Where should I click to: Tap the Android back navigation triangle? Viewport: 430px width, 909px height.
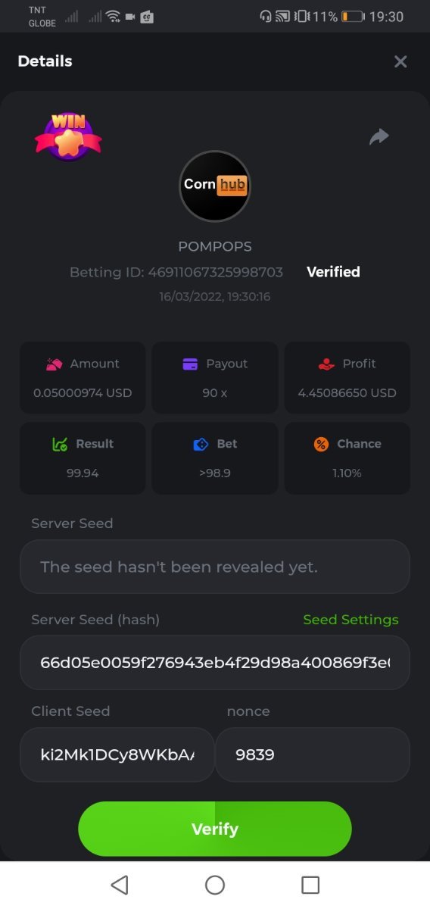120,885
